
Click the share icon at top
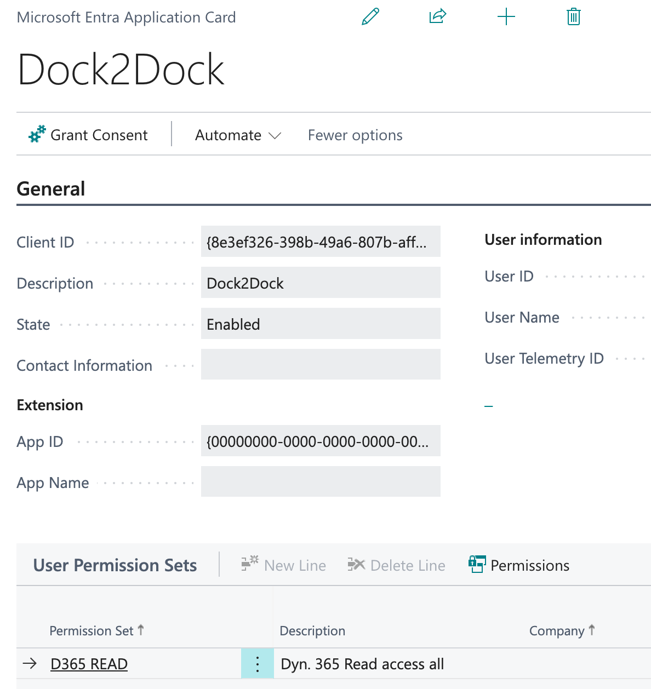(x=438, y=16)
